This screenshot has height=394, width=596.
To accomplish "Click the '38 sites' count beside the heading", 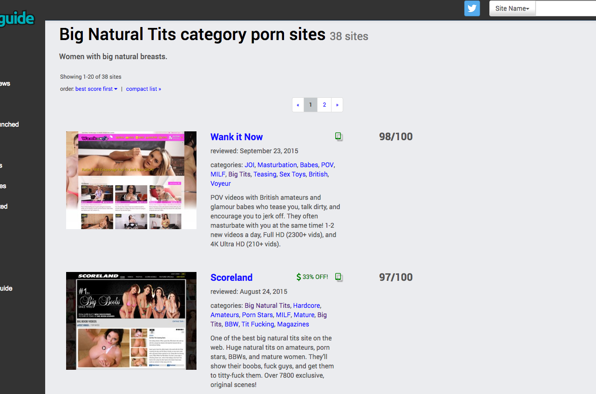I will point(349,36).
